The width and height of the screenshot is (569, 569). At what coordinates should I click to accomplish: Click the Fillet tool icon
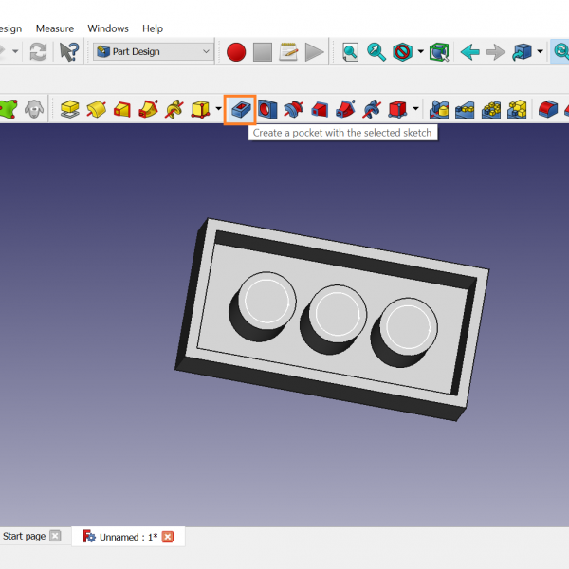pyautogui.click(x=547, y=109)
